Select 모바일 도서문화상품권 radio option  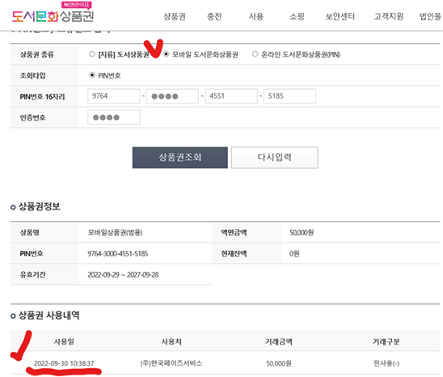click(x=167, y=53)
